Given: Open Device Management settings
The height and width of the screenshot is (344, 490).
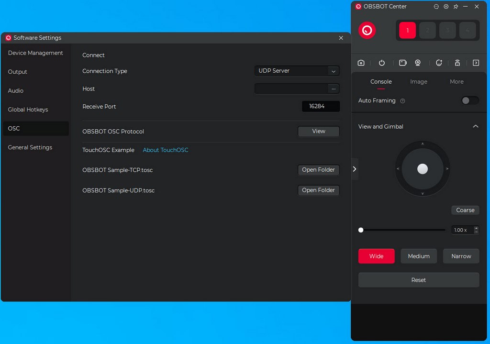Looking at the screenshot, I should coord(35,53).
